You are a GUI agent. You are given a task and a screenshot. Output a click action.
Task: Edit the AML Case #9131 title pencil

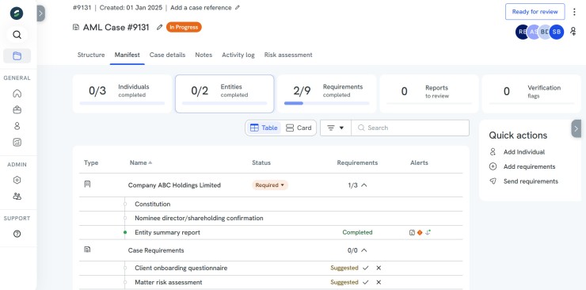160,27
